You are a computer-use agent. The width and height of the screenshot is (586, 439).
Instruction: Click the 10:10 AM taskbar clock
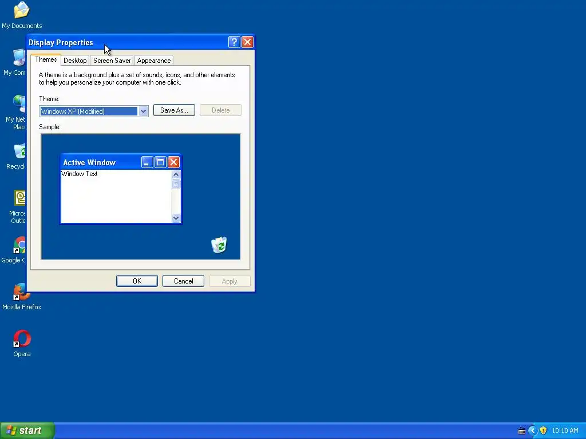[565, 430]
